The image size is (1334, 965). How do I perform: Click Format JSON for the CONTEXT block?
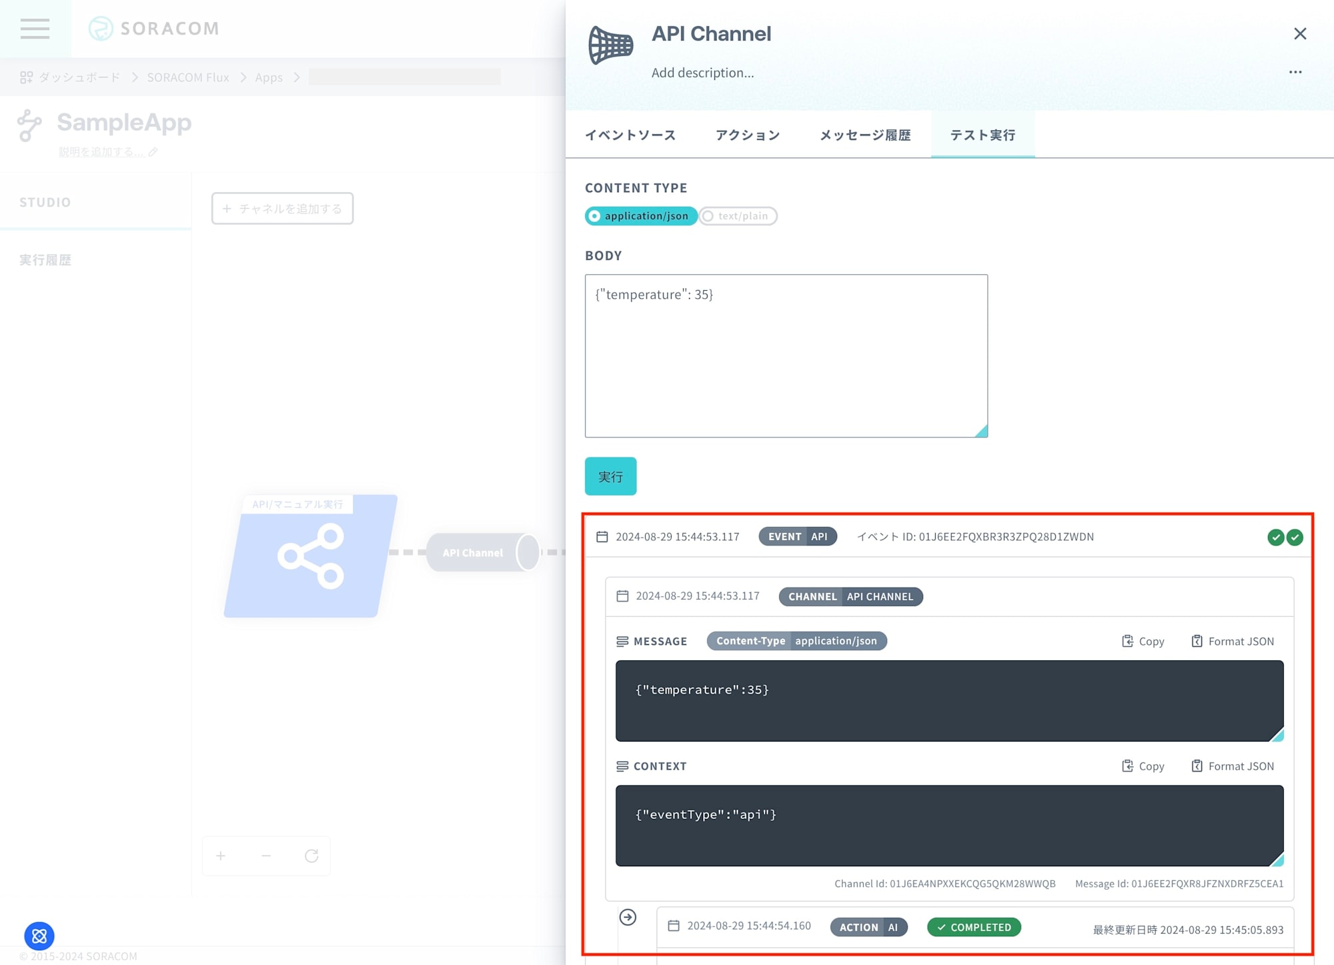click(x=1233, y=766)
